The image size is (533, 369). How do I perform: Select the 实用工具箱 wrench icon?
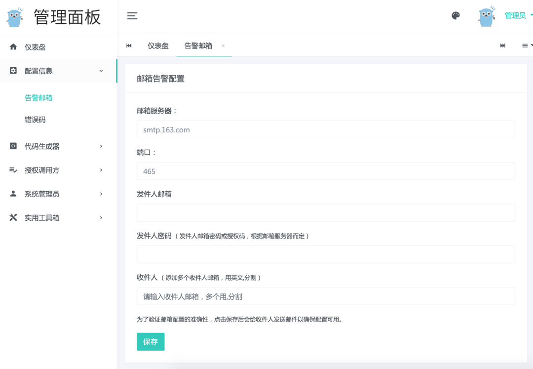click(13, 217)
